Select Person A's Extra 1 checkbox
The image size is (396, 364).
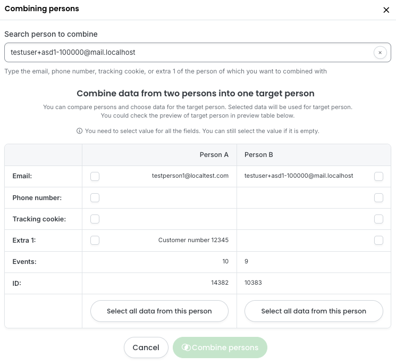coord(95,240)
